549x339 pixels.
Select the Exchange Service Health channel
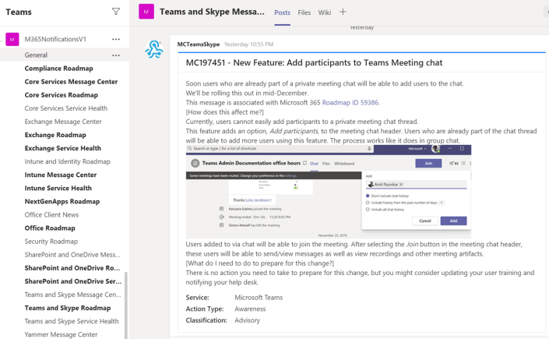point(63,148)
